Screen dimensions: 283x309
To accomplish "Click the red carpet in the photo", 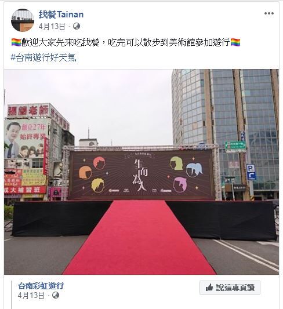I will [x=140, y=237].
